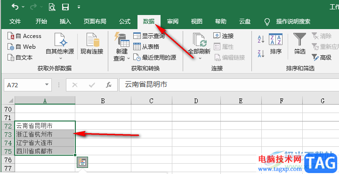Open the 高级 advanced filter
339x174 pixels.
322,58
